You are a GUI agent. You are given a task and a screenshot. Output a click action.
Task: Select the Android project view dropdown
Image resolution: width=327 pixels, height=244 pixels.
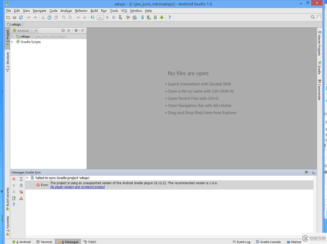tap(25, 30)
